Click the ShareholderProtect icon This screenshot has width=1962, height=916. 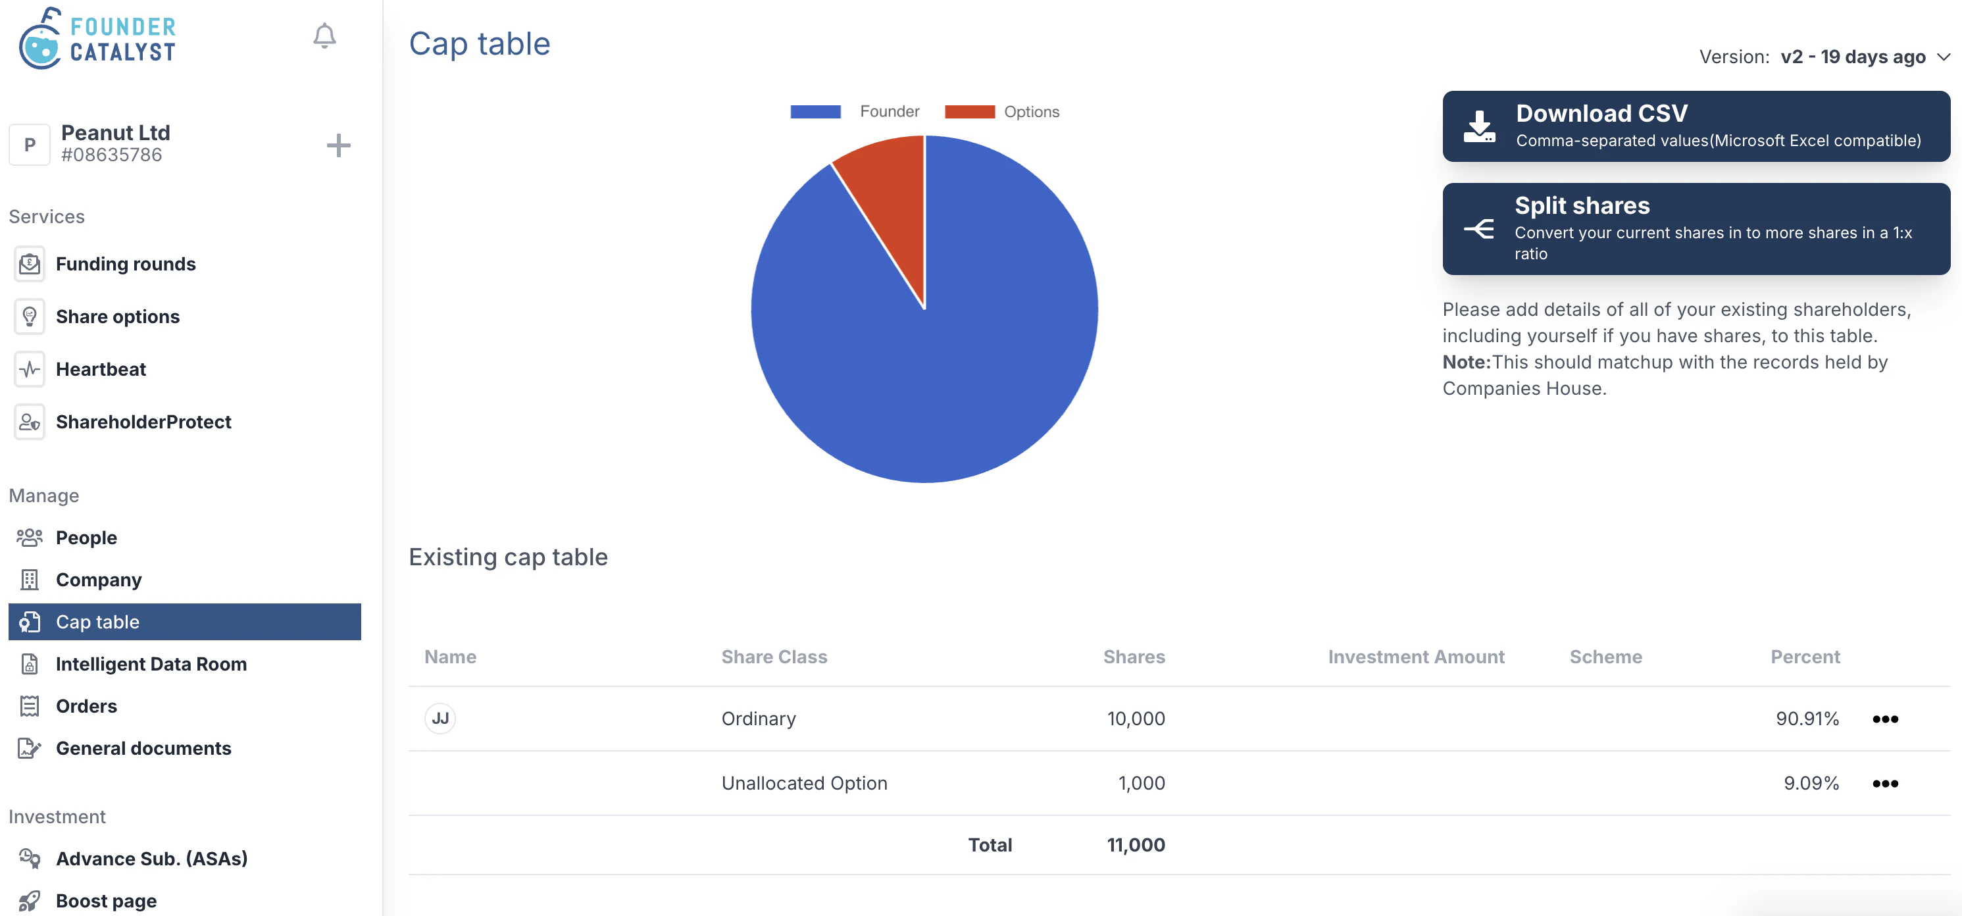click(29, 421)
